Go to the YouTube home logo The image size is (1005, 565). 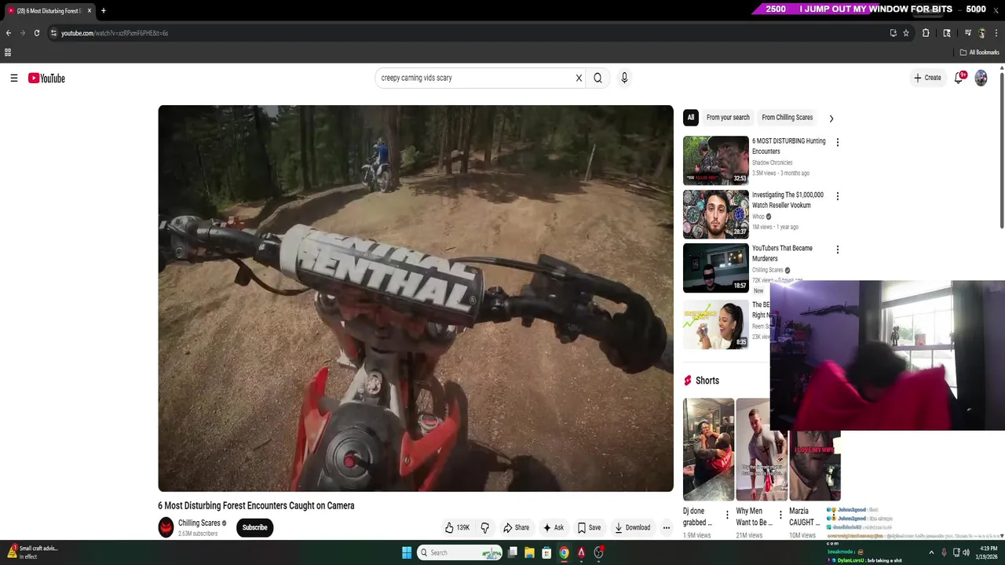[x=46, y=78]
